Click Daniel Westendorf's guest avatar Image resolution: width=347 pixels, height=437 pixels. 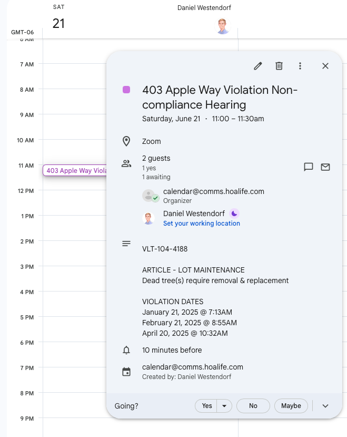tap(148, 218)
